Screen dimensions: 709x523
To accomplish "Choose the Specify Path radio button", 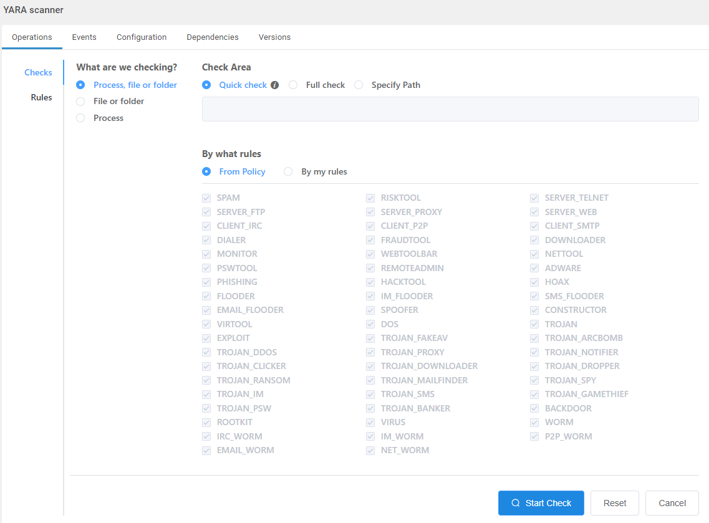I will [x=359, y=85].
